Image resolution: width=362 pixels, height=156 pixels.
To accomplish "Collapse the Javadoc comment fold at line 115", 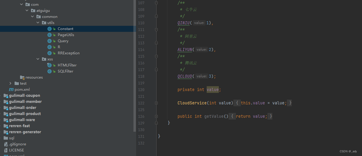I will [x=156, y=56].
